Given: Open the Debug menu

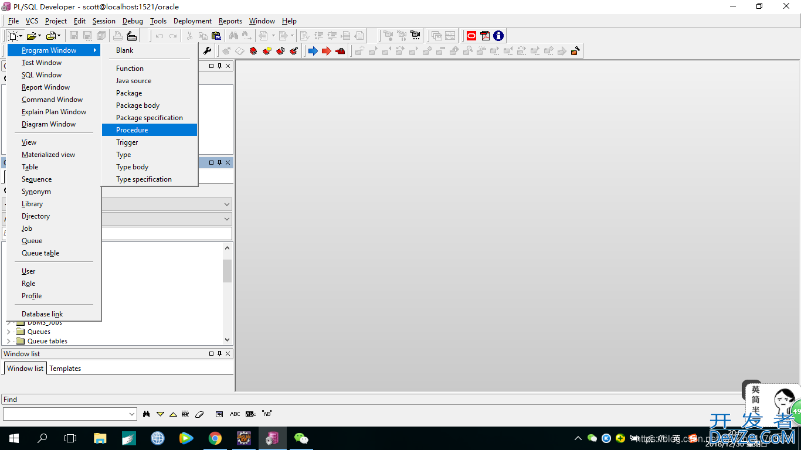Looking at the screenshot, I should pos(133,21).
